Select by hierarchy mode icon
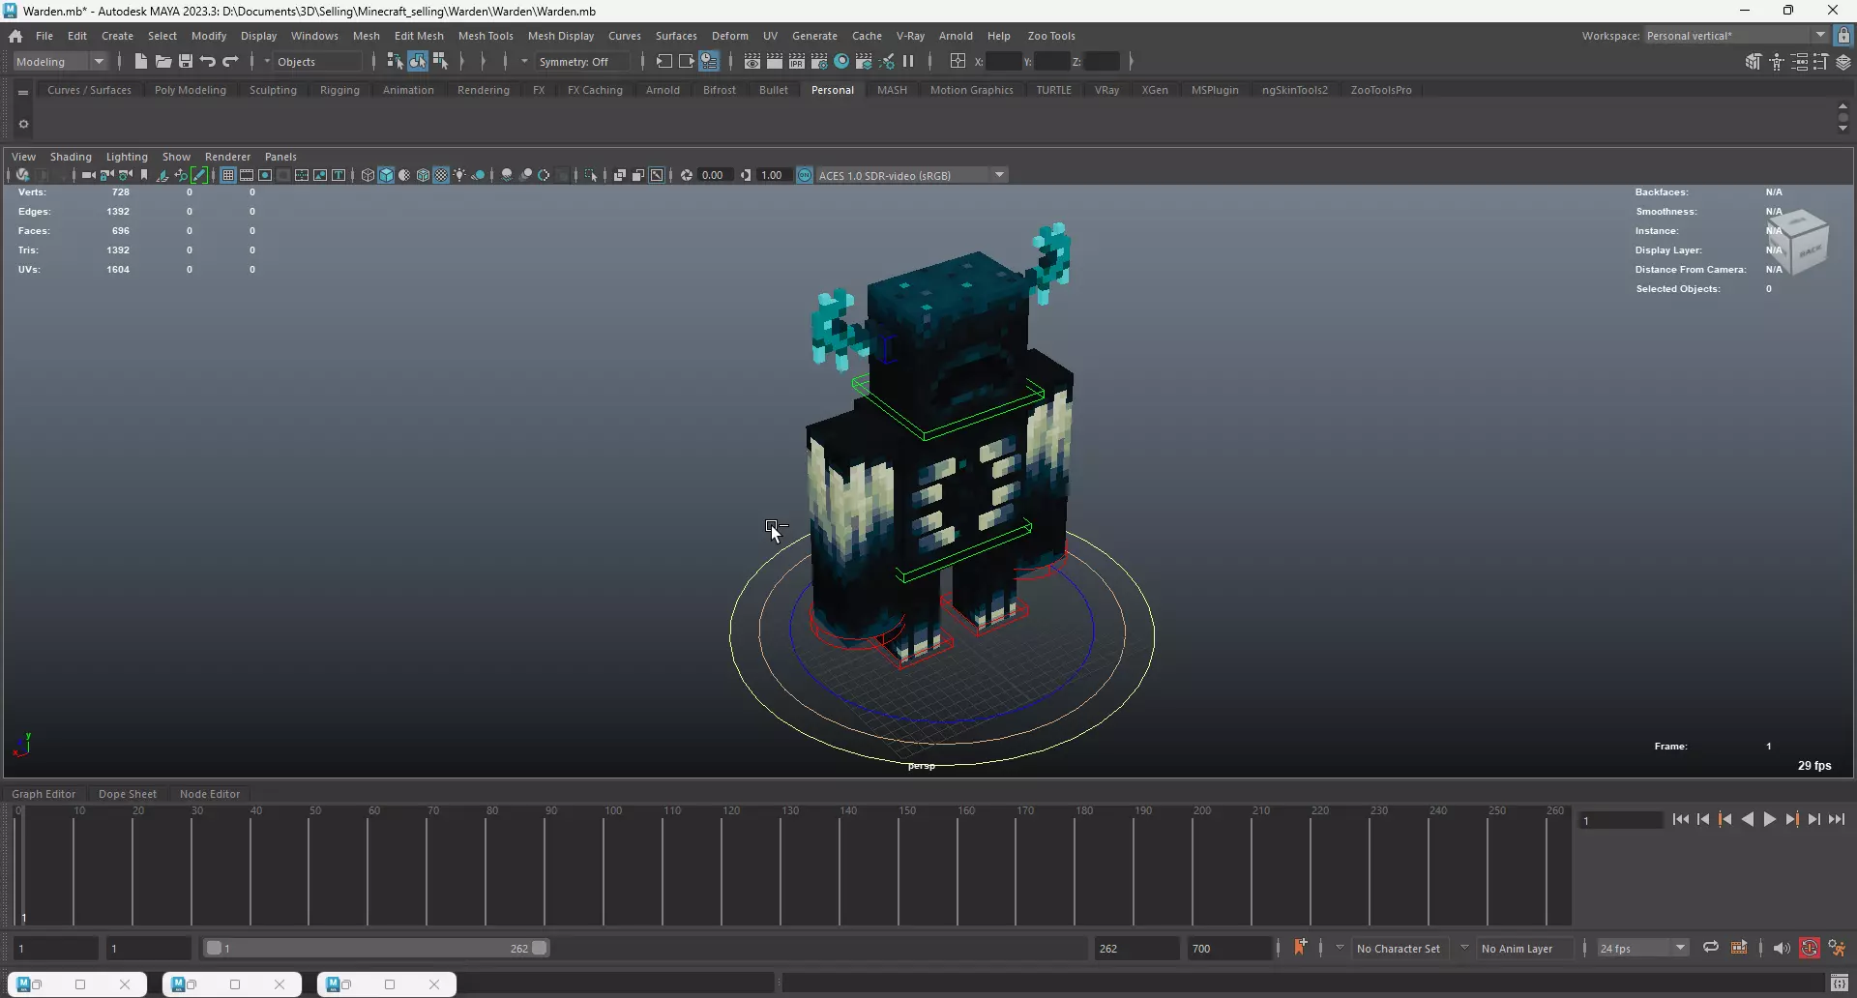Screen dimensions: 1857x998 395,62
